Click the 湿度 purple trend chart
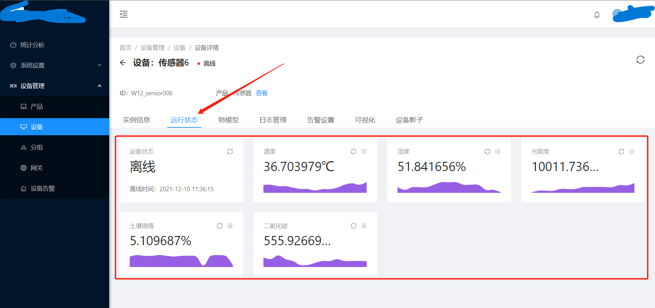Viewport: 655px width, 308px height. point(449,187)
